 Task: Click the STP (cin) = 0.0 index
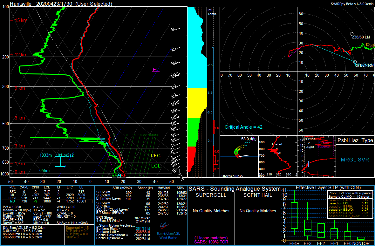[77, 231]
